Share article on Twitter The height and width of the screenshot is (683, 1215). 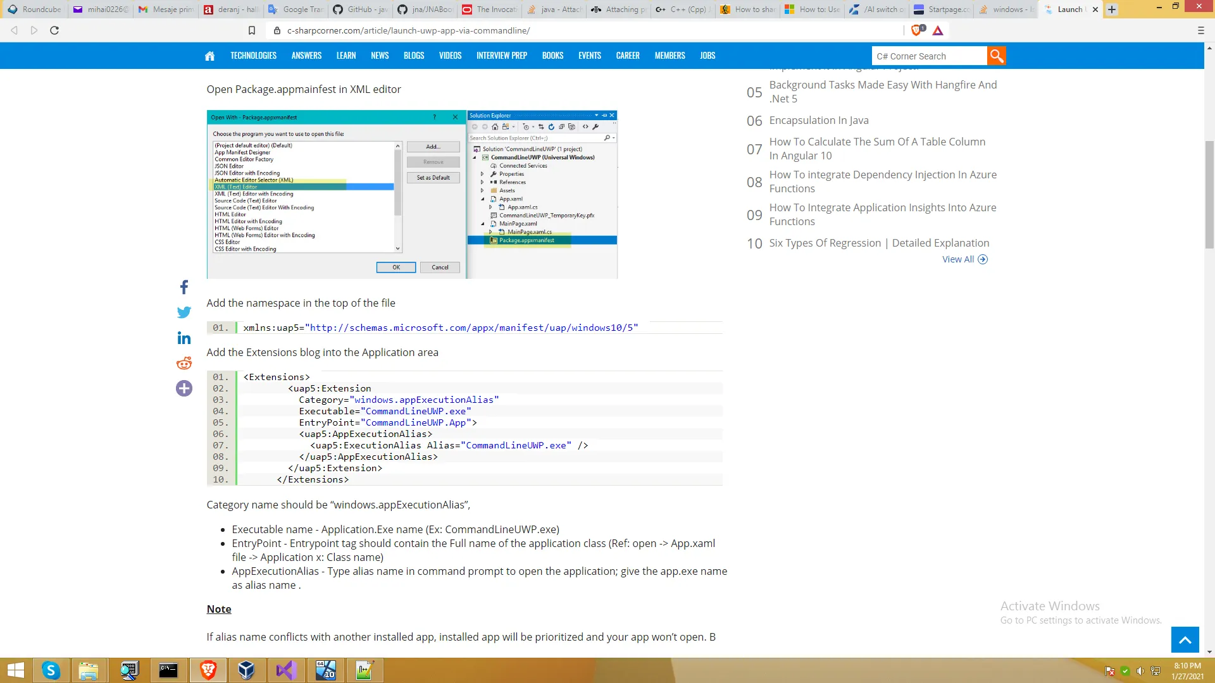click(184, 312)
